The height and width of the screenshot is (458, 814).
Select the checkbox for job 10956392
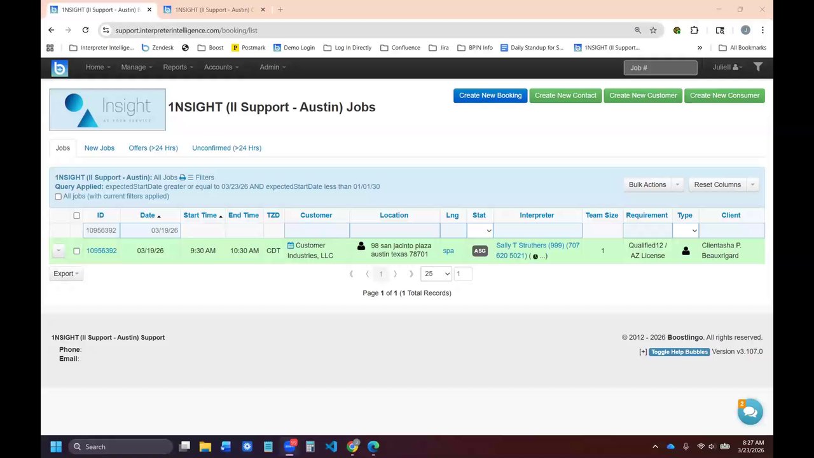coord(77,251)
